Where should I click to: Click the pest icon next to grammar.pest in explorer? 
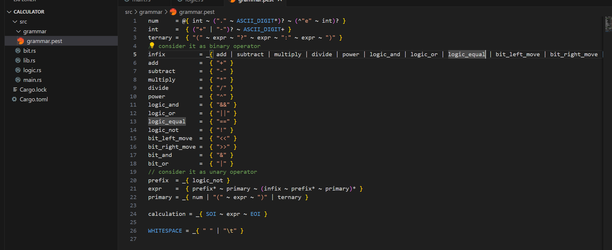pos(21,41)
